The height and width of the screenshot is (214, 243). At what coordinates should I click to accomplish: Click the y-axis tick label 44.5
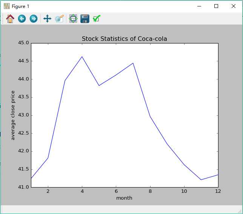click(x=23, y=61)
